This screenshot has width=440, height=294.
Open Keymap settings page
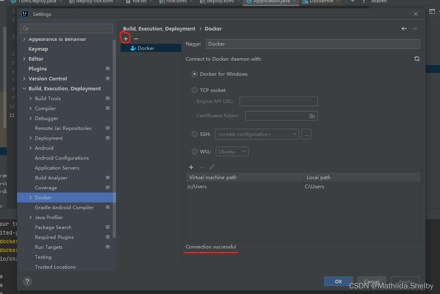(x=38, y=49)
